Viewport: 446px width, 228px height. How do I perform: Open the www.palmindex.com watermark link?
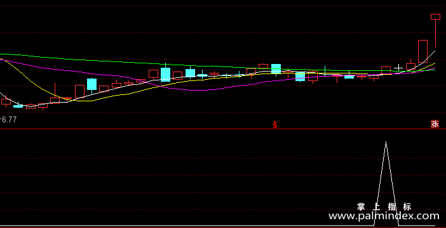tap(384, 216)
